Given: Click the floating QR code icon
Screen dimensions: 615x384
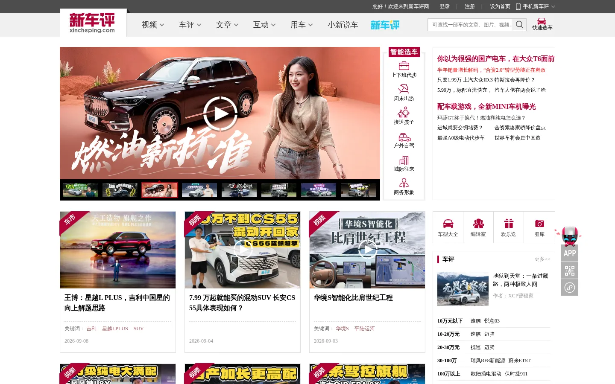Looking at the screenshot, I should point(570,271).
